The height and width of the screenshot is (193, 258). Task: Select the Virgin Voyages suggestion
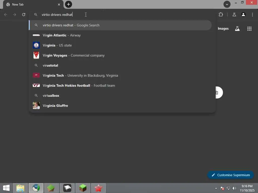point(120,55)
